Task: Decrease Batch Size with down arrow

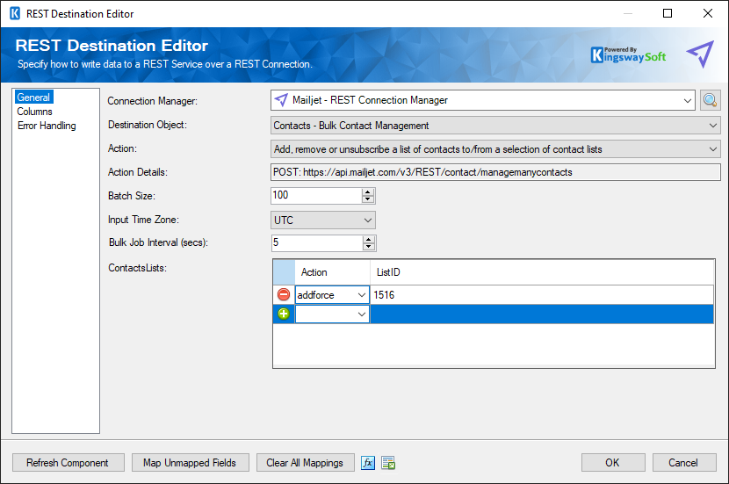Action: pos(368,199)
